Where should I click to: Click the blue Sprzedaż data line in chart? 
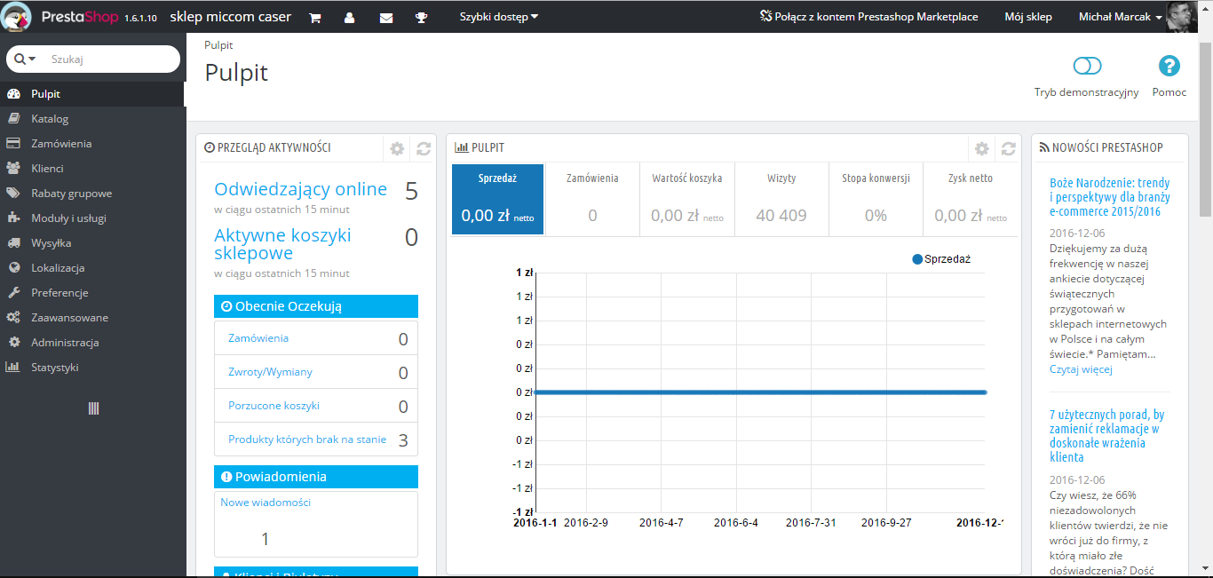[761, 392]
